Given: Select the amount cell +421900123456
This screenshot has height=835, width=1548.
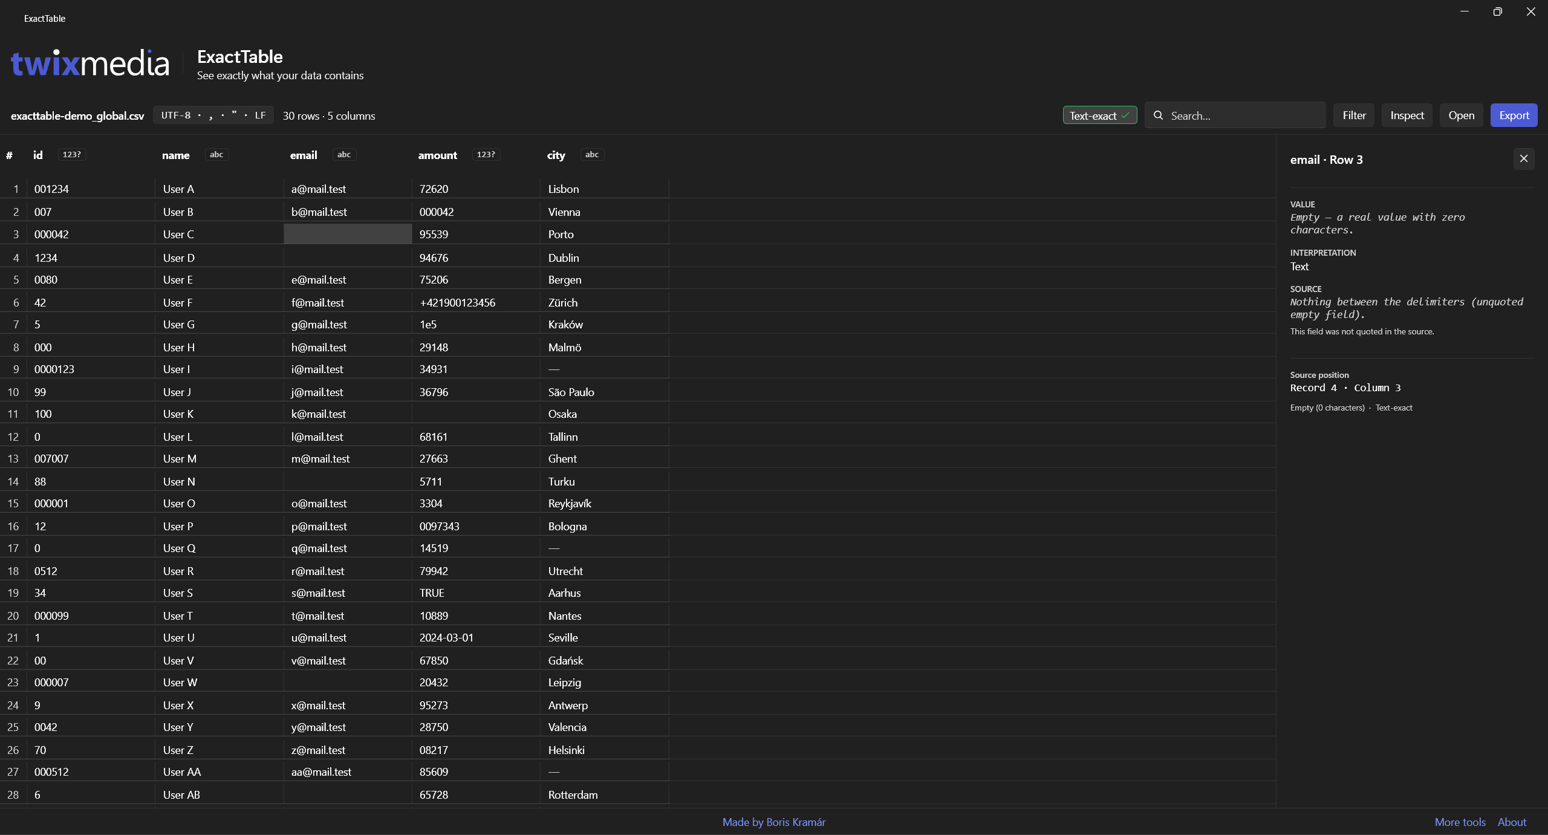Looking at the screenshot, I should 476,302.
